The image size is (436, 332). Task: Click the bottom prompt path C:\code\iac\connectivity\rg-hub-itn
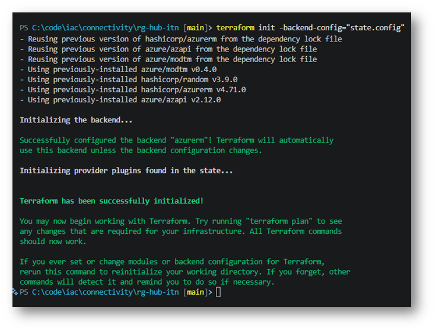(x=106, y=292)
